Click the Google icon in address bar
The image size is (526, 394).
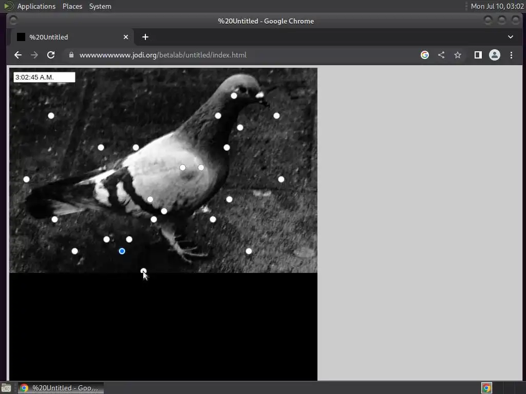tap(425, 55)
